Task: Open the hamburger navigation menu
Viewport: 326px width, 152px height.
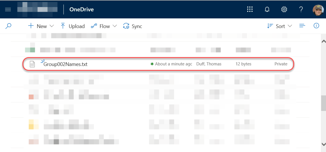Action: point(8,10)
